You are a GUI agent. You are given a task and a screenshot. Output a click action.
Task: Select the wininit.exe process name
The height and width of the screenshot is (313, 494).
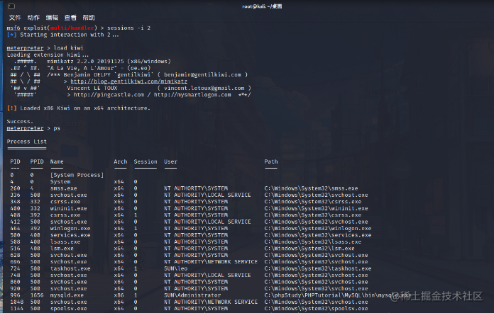(x=68, y=208)
